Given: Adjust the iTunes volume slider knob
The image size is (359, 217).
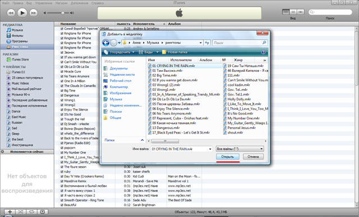Looking at the screenshot, I should point(62,13).
